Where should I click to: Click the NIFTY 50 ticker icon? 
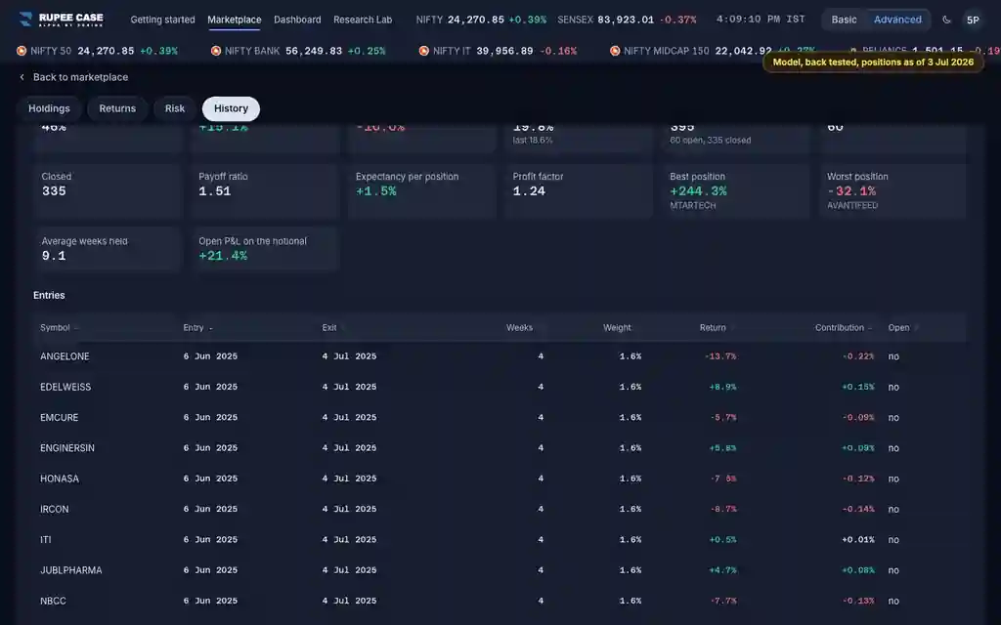click(x=22, y=51)
